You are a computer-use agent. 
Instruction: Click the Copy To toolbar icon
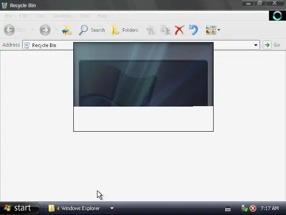[165, 30]
